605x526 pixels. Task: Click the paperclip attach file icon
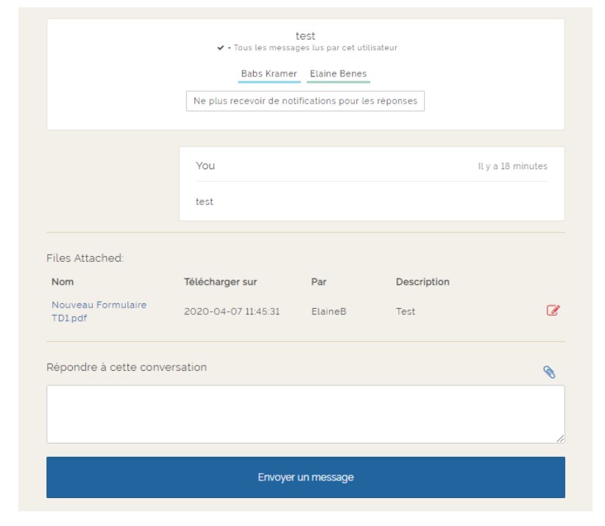[x=548, y=372]
